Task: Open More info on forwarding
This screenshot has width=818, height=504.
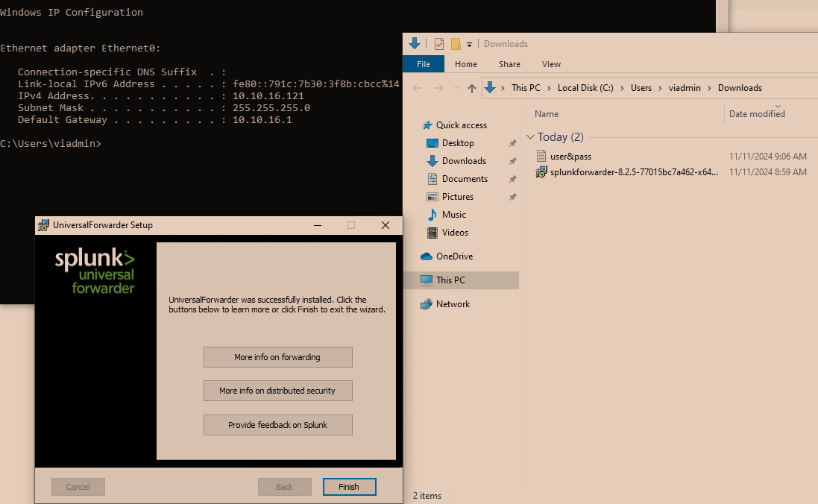Action: point(277,357)
